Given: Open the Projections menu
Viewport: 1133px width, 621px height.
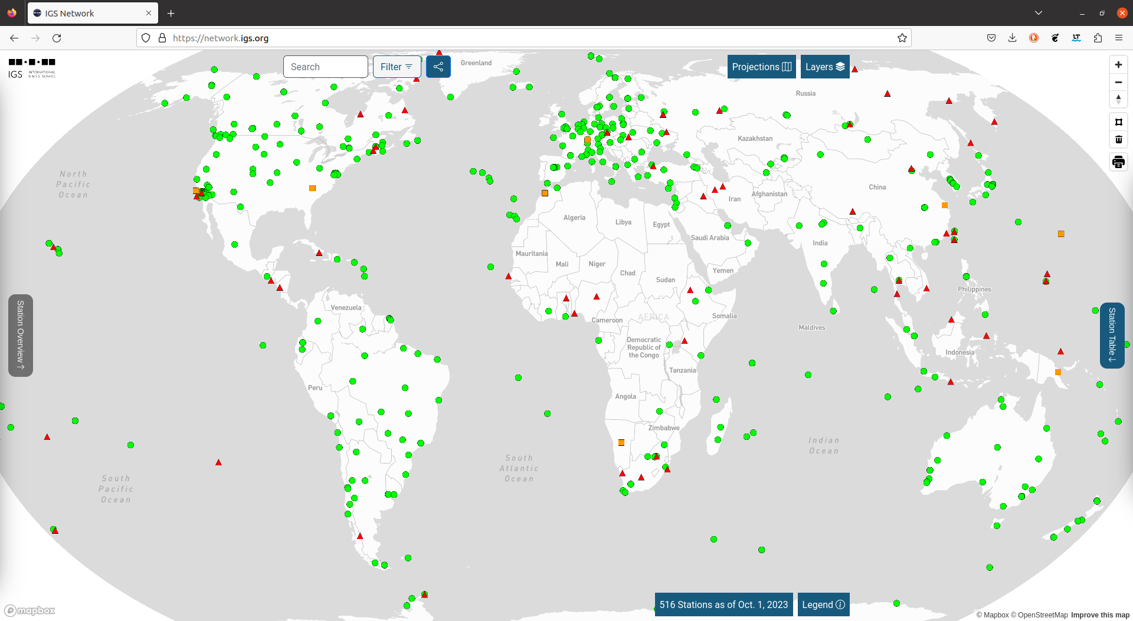Looking at the screenshot, I should coord(761,67).
